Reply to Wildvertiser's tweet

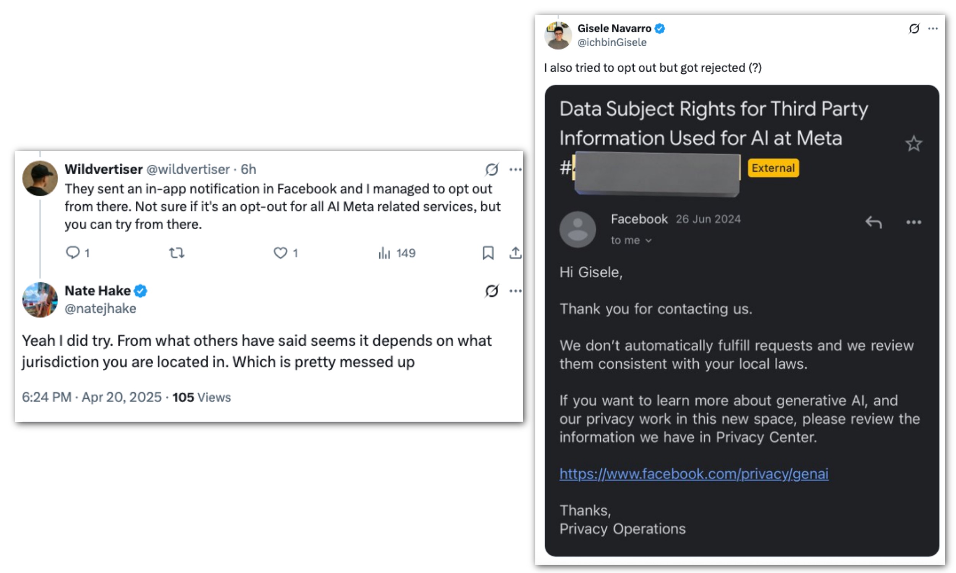(73, 253)
